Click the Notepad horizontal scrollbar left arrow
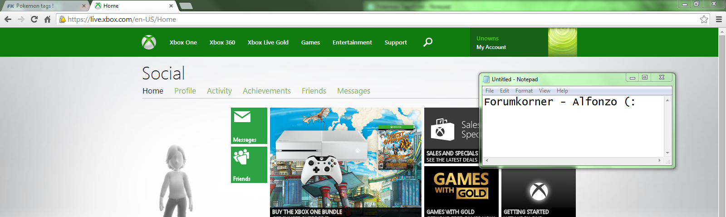 click(x=486, y=160)
